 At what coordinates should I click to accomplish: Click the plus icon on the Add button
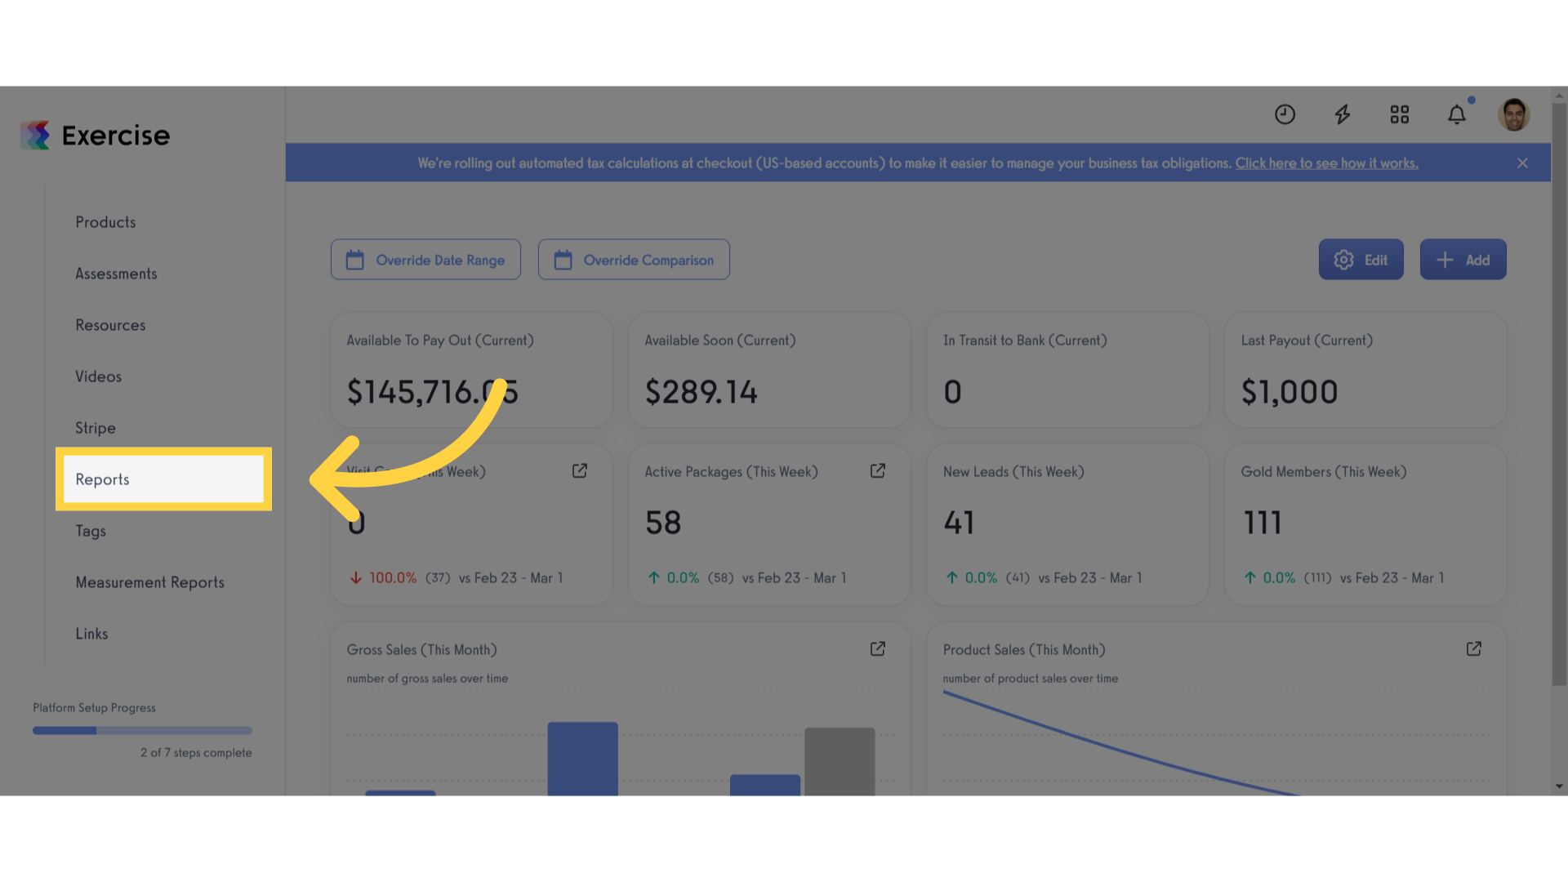point(1445,260)
